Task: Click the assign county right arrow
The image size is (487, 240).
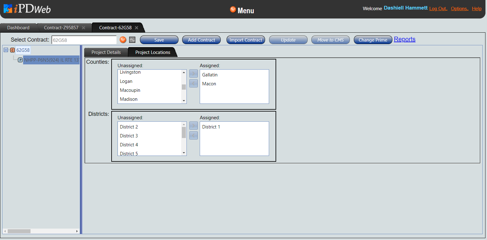Action: [193, 74]
